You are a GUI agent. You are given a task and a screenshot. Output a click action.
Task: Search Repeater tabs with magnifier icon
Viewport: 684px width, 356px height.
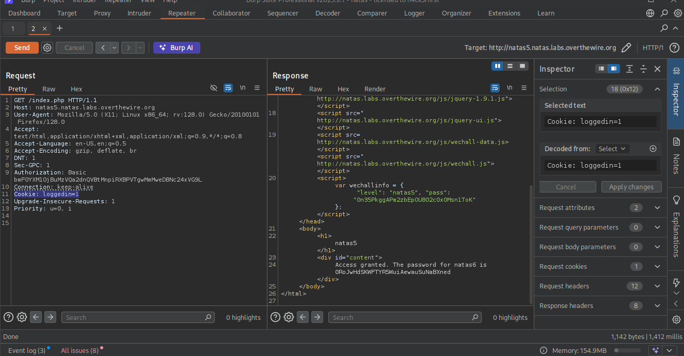[664, 28]
